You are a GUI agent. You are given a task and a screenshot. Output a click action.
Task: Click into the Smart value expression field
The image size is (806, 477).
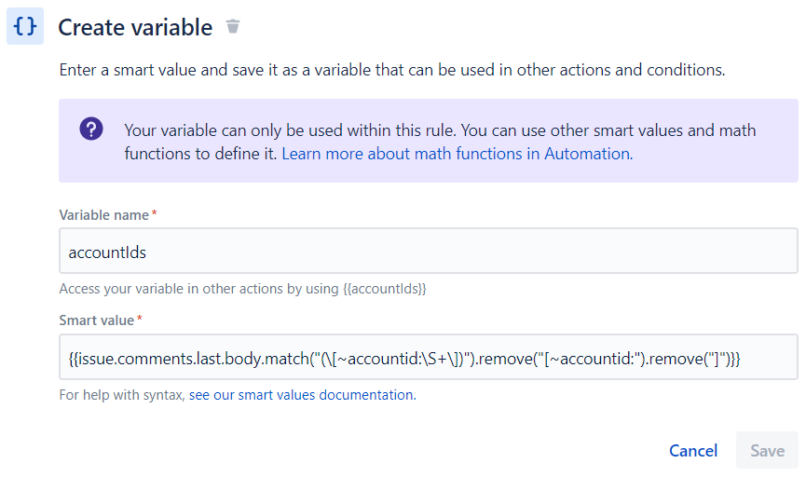pyautogui.click(x=429, y=357)
